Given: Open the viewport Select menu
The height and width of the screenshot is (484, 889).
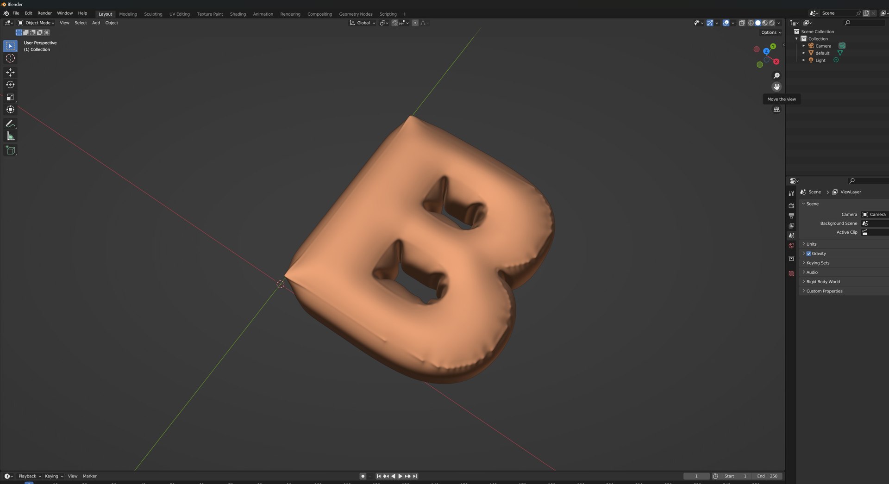Looking at the screenshot, I should click(81, 23).
